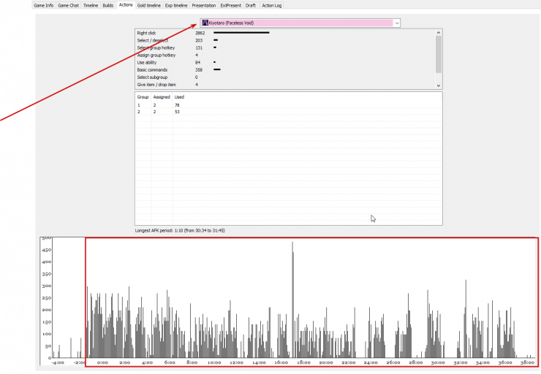This screenshot has height=374, width=541.
Task: Click the action list scroll down arrow
Action: click(x=439, y=85)
